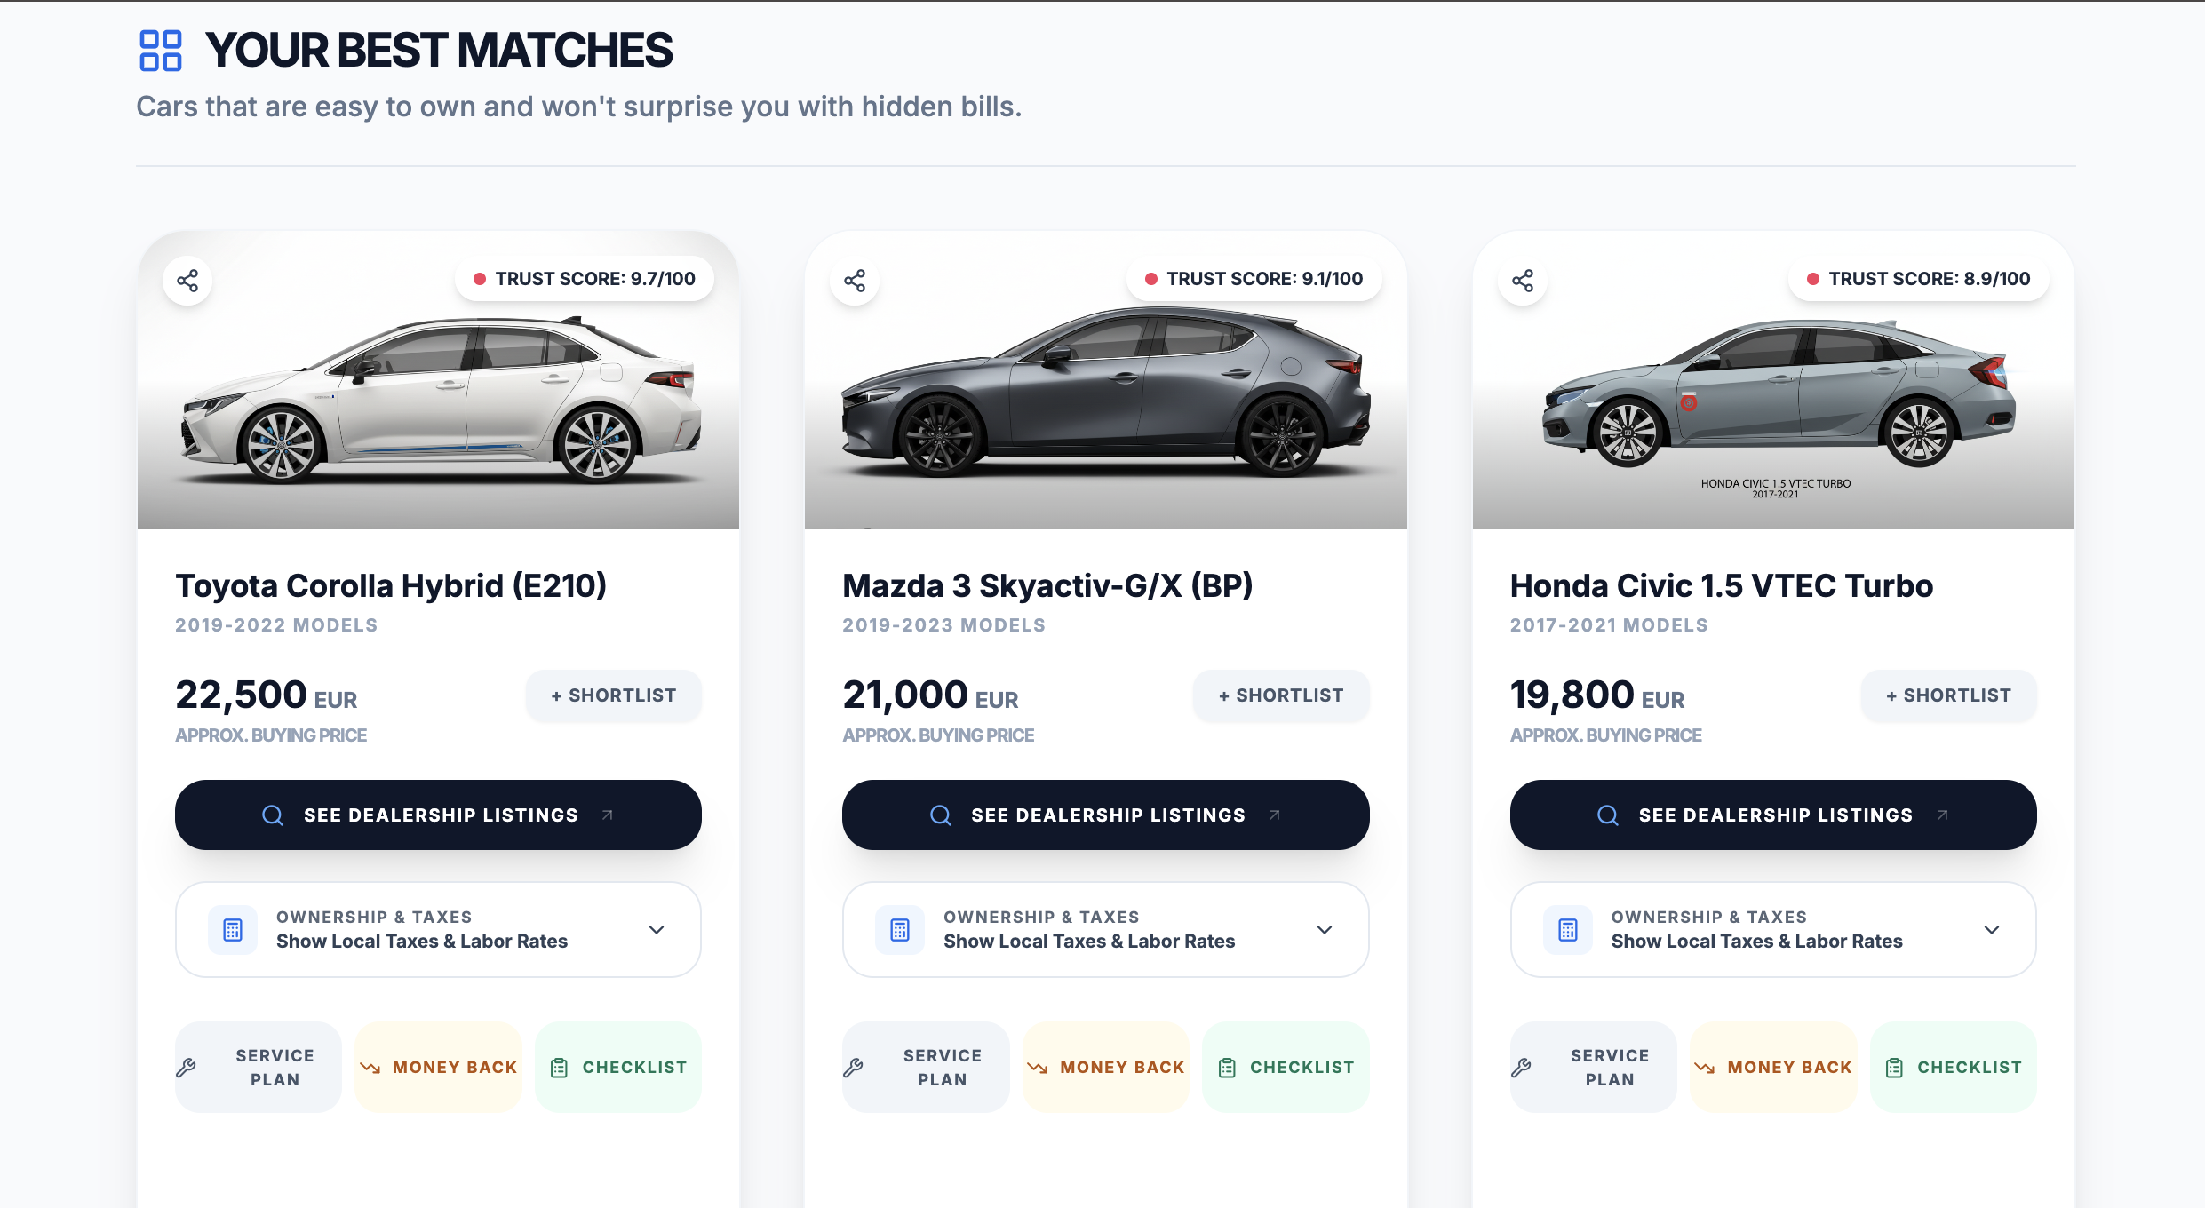Screen dimensions: 2205x1208
Task: Toggle the trust score indicator on the Honda card
Action: tap(1919, 278)
